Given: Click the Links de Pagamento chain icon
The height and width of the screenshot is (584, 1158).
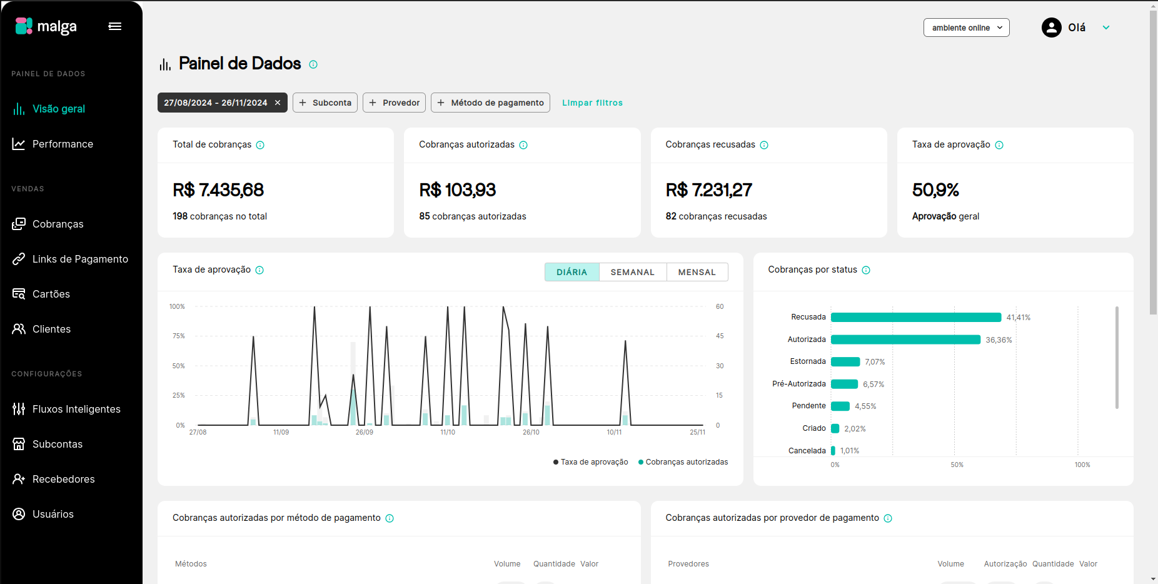Looking at the screenshot, I should [19, 259].
